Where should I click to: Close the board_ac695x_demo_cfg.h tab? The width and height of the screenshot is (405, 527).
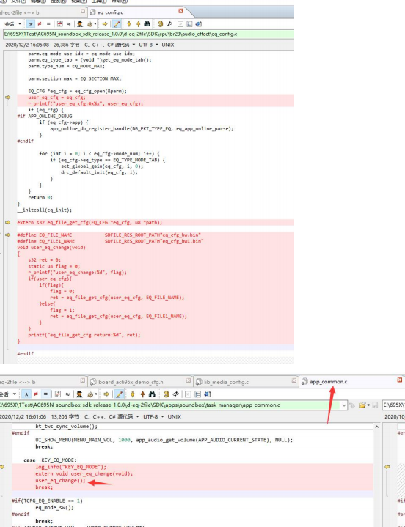pyautogui.click(x=189, y=380)
